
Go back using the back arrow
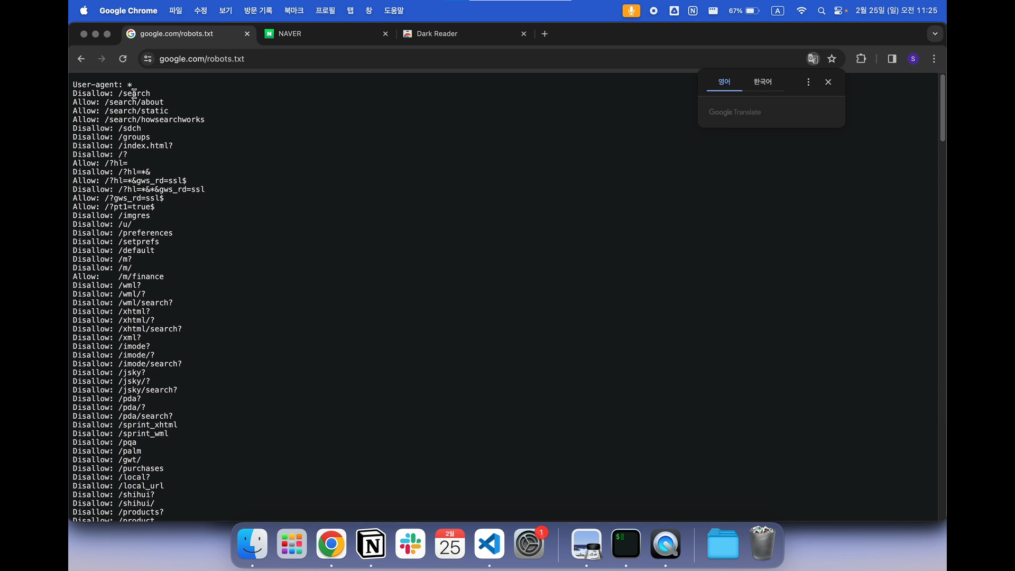[x=81, y=59]
